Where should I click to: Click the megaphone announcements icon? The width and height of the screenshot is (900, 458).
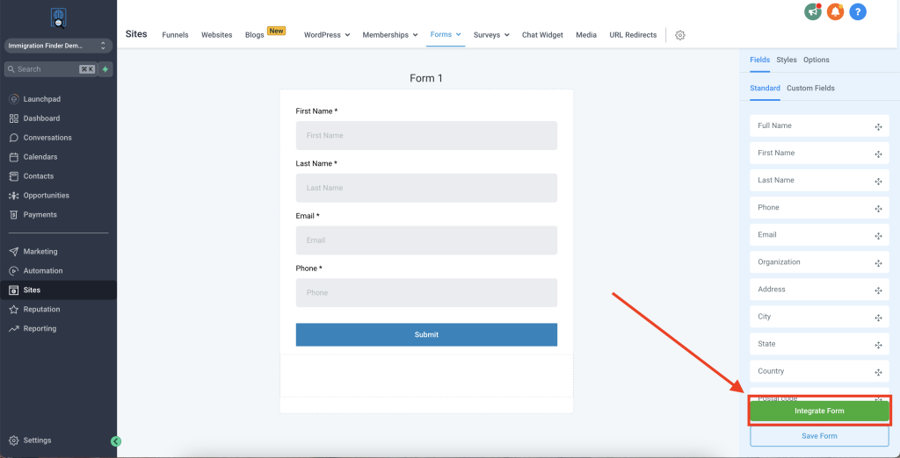(813, 11)
